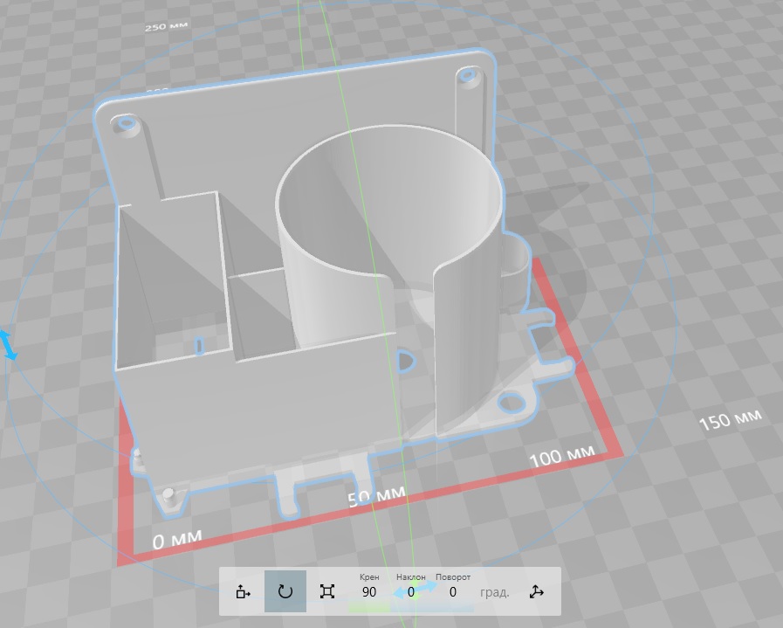Click the Крен value field showing 90
The width and height of the screenshot is (783, 628).
click(369, 592)
